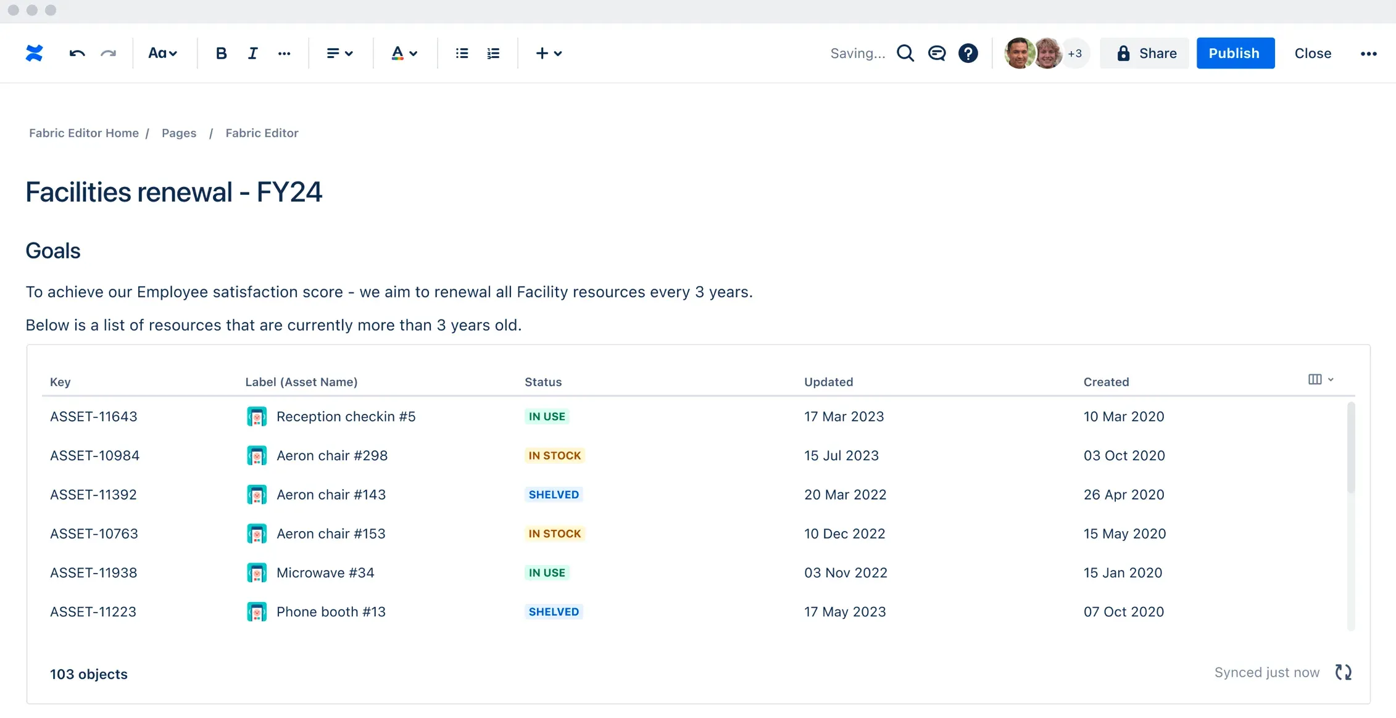Toggle italic formatting
Image resolution: width=1396 pixels, height=718 pixels.
point(252,53)
